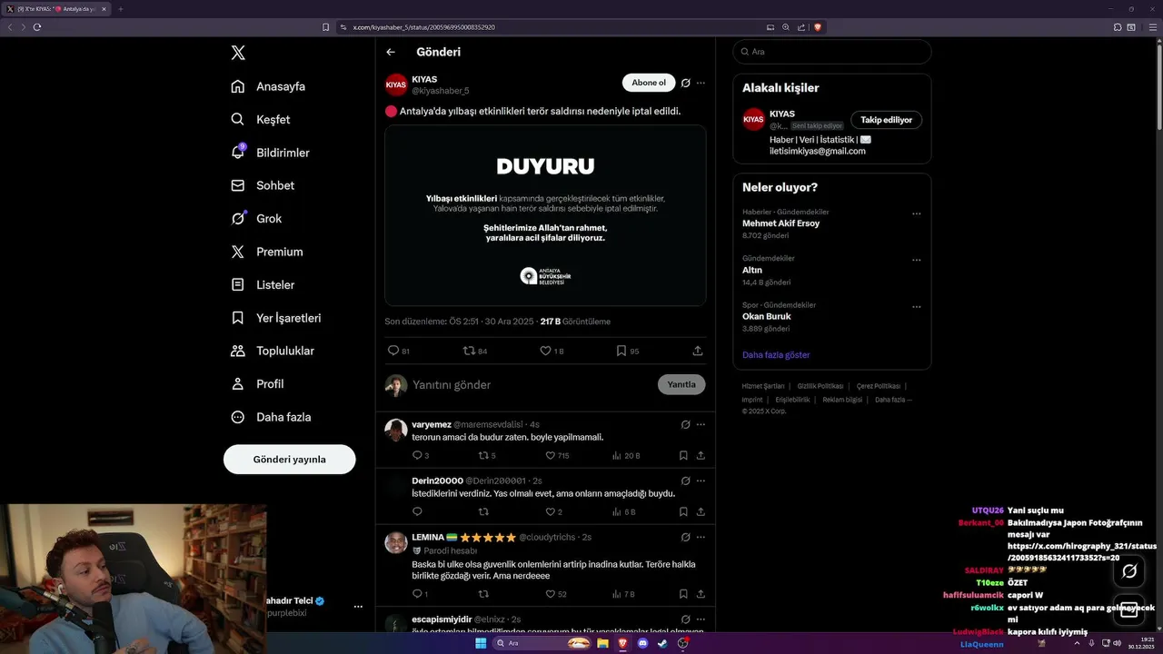Open Profil page
Image resolution: width=1163 pixels, height=654 pixels.
(257, 384)
